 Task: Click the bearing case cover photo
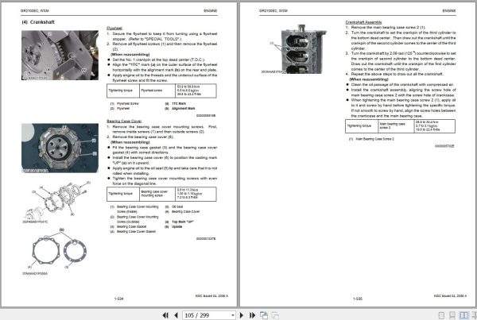[x=60, y=148]
